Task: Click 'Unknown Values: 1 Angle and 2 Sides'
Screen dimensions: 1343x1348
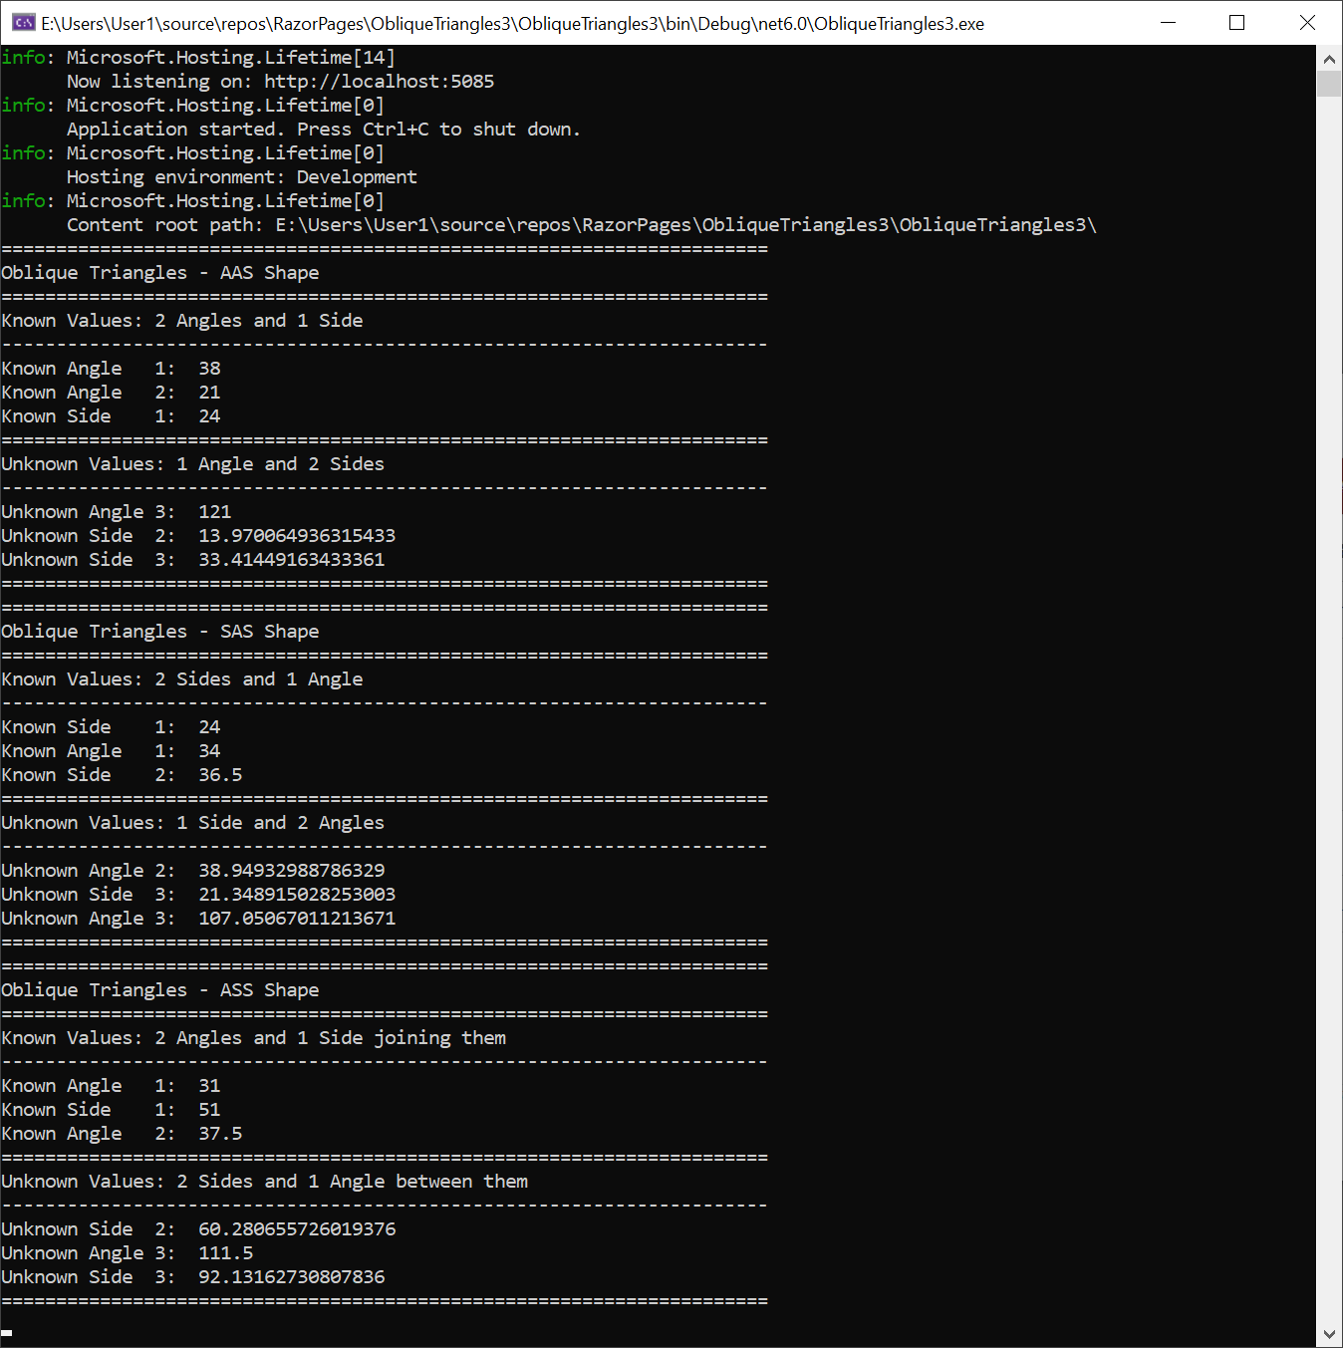Action: coord(193,464)
